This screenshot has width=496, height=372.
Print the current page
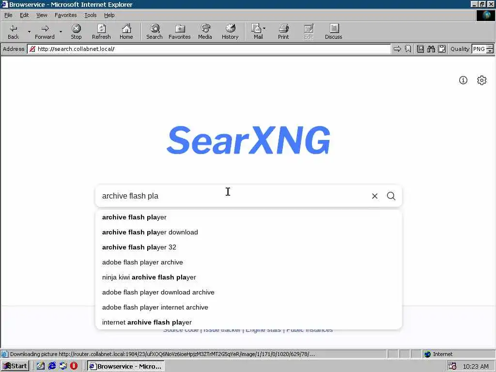pyautogui.click(x=283, y=31)
